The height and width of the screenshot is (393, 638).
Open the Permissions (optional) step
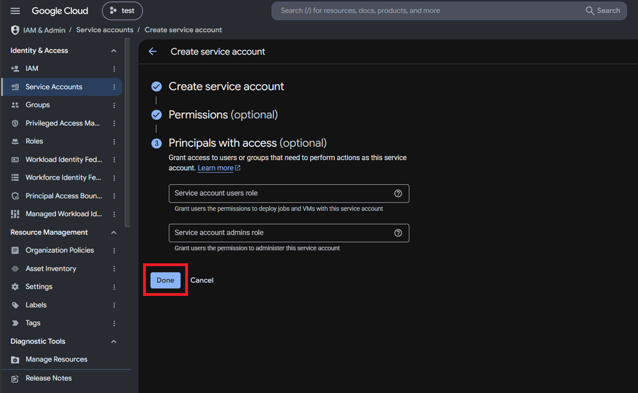(223, 115)
